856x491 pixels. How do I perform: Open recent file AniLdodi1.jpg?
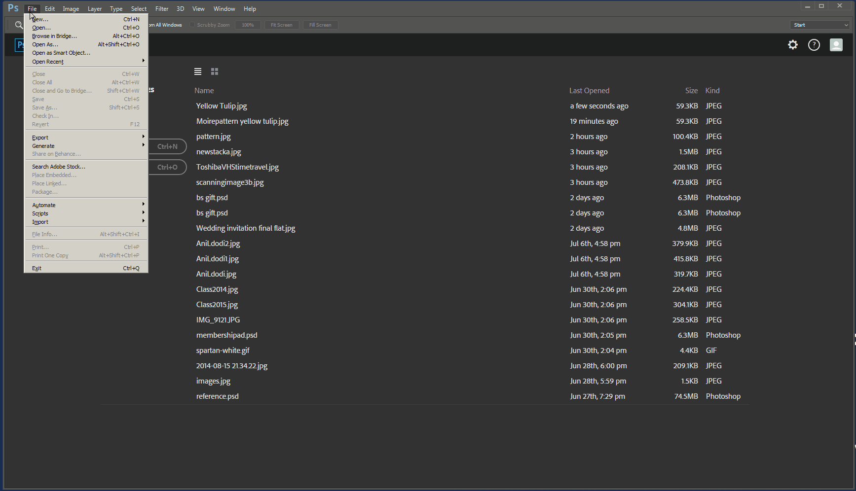[x=218, y=259]
